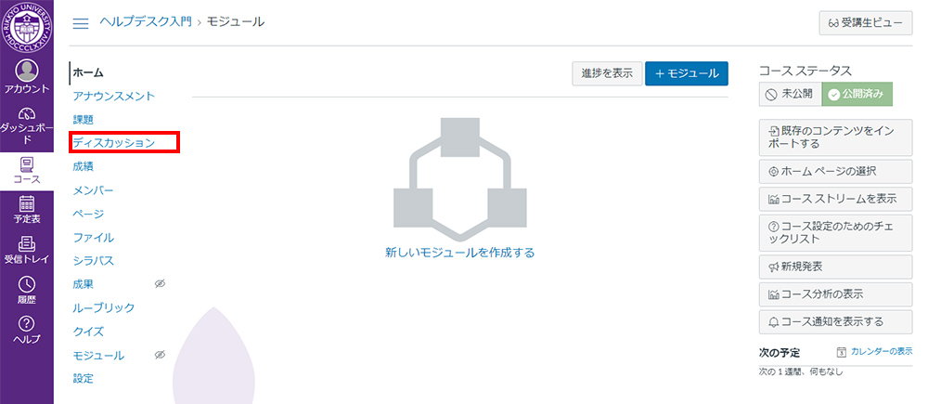Image resolution: width=928 pixels, height=404 pixels.
Task: Open アナウンスメント in course navigation
Action: (113, 96)
